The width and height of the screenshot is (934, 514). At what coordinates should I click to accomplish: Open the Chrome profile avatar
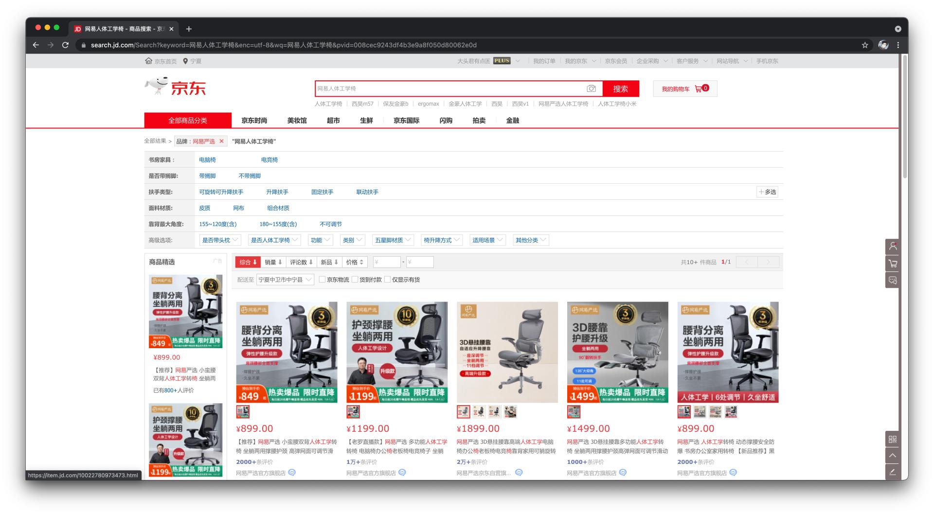click(x=883, y=45)
